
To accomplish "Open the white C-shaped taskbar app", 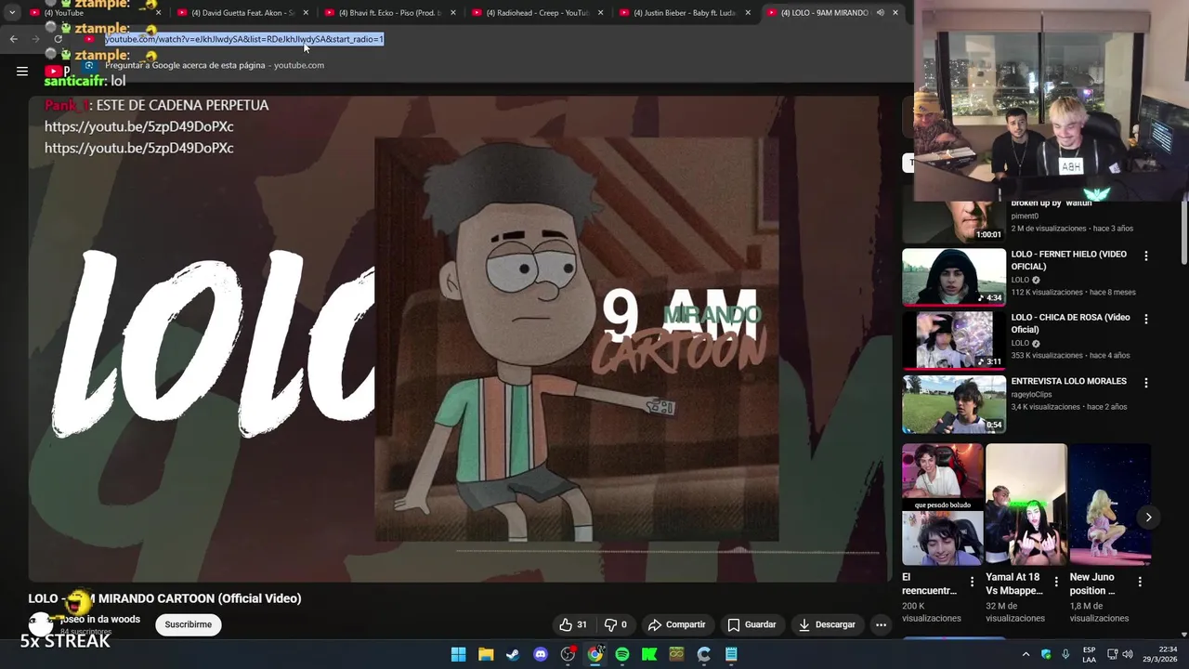I will click(x=704, y=654).
